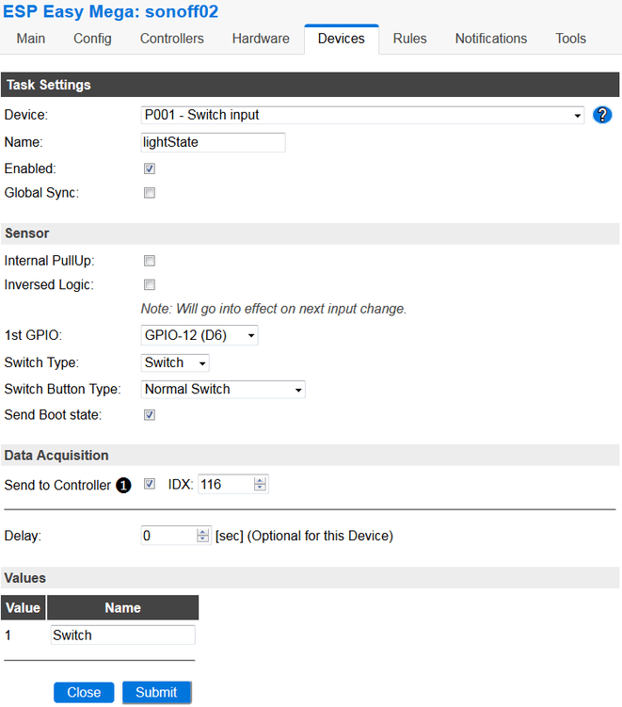Open the Rules tab
622x707 pixels.
click(x=409, y=39)
